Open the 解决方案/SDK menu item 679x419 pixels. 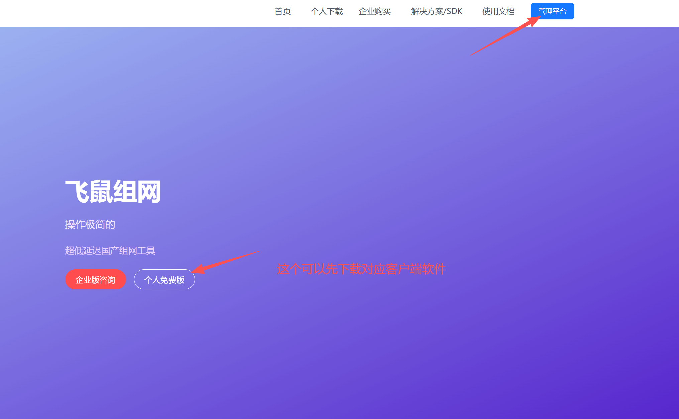coord(436,11)
